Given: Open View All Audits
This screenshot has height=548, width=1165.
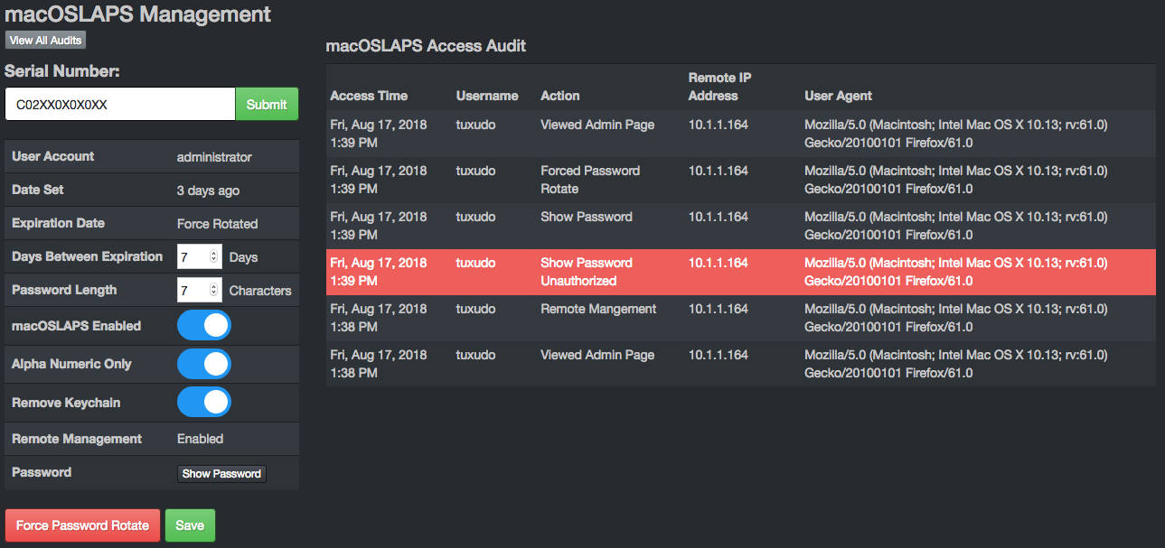Looking at the screenshot, I should tap(45, 40).
